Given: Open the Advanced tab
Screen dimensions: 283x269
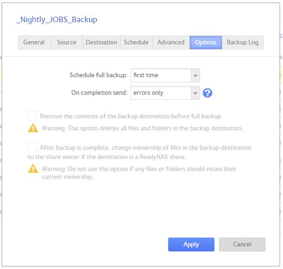Looking at the screenshot, I should (x=171, y=43).
